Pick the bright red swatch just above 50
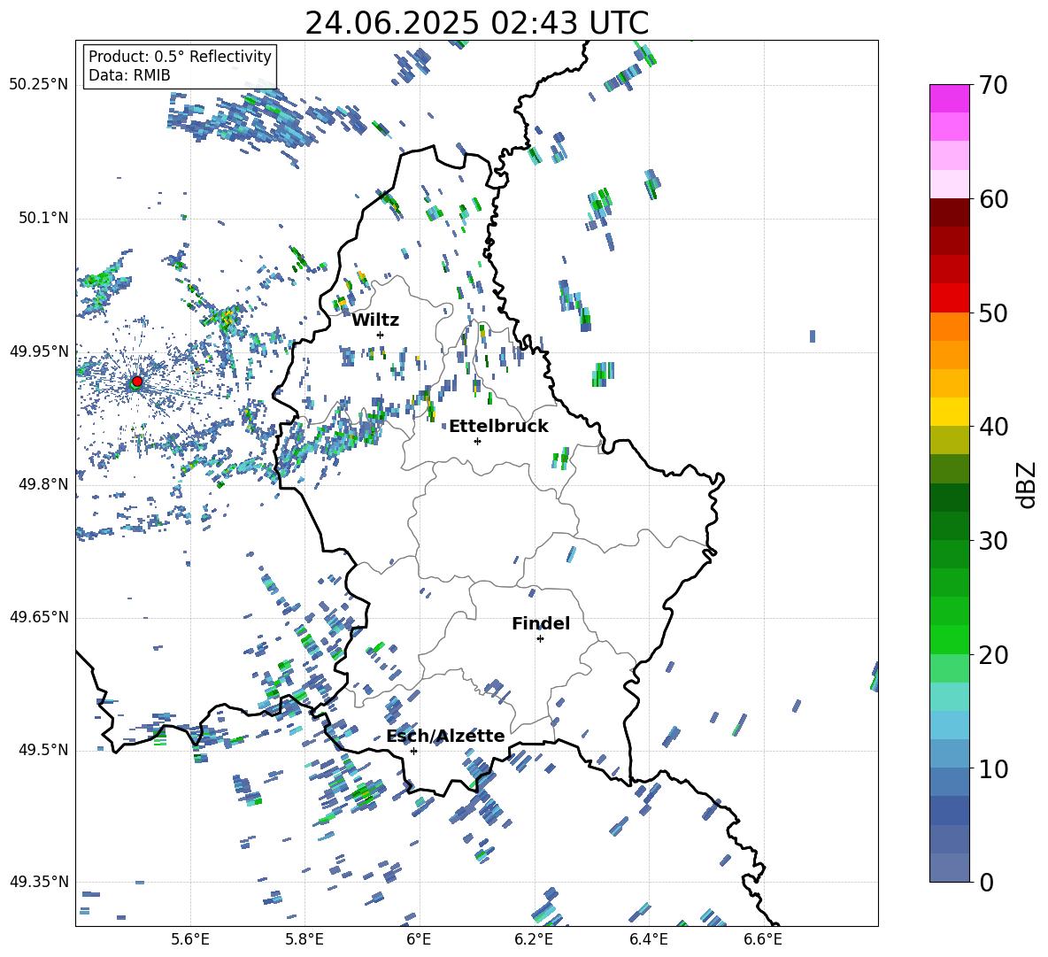 [x=949, y=298]
